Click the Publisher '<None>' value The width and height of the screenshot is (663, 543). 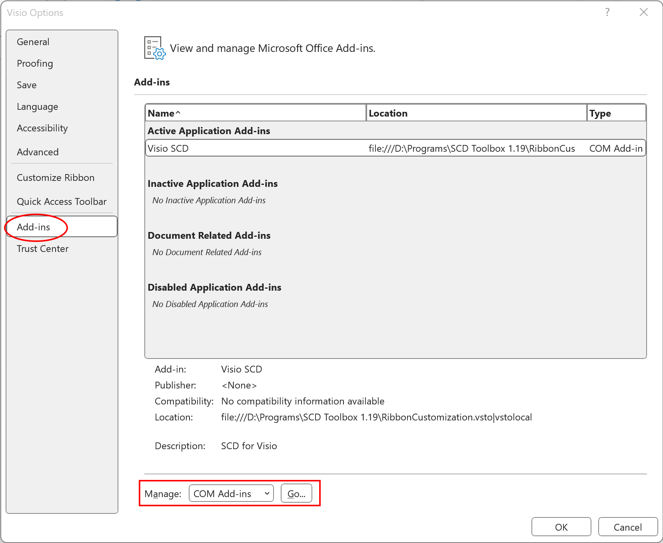coord(239,385)
